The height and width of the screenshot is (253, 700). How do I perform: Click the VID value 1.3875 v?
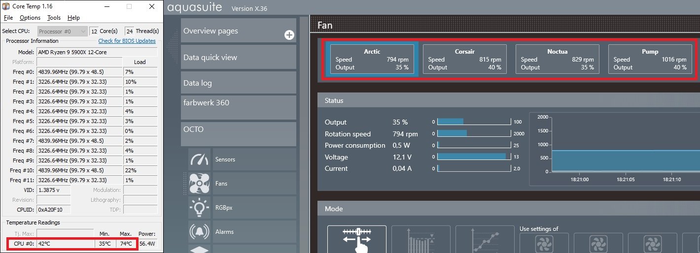pos(53,190)
